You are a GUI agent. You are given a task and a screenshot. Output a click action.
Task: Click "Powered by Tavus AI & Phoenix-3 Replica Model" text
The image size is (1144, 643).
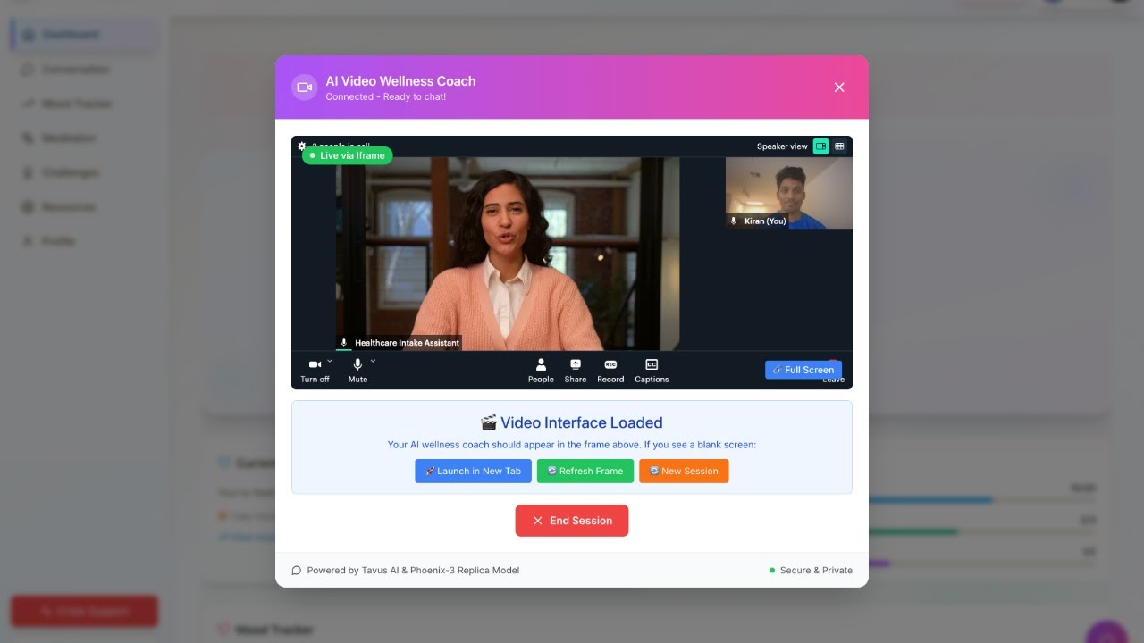click(x=413, y=570)
